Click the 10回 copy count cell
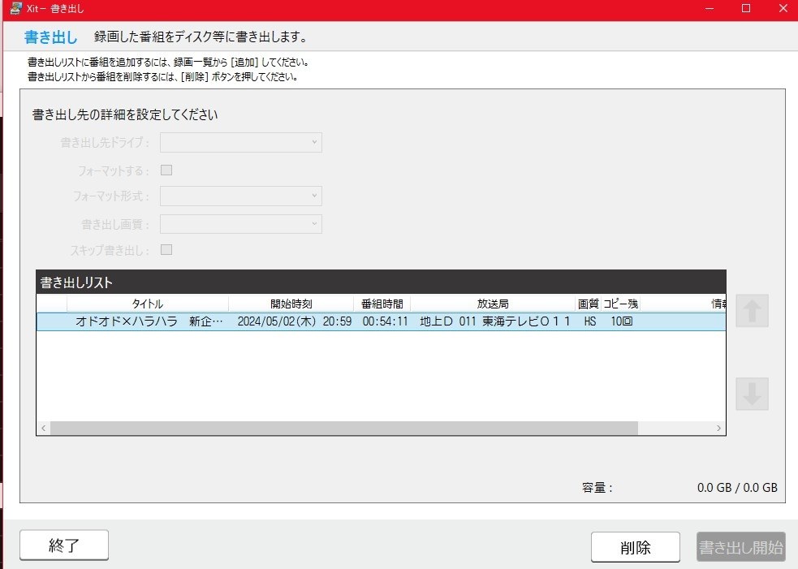The height and width of the screenshot is (569, 798). pos(621,321)
